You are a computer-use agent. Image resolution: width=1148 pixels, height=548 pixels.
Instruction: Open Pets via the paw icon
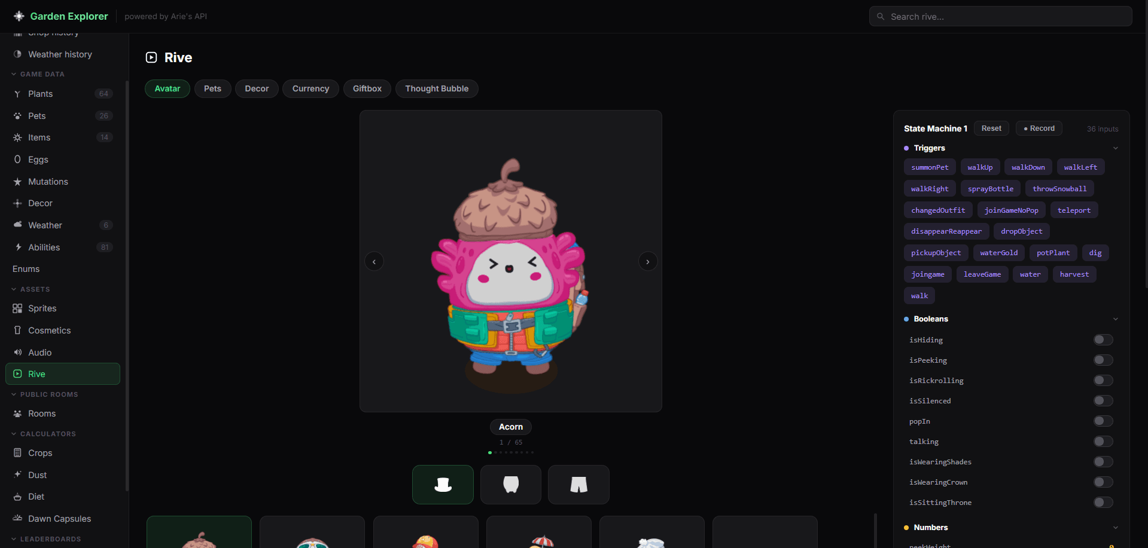(17, 116)
